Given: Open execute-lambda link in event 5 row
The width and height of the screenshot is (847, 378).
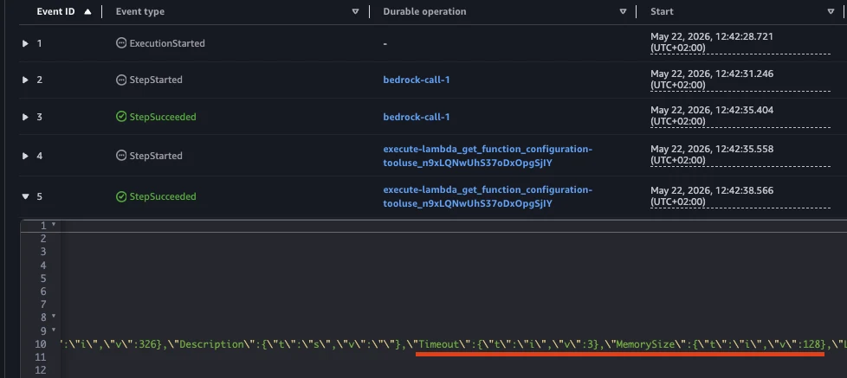Looking at the screenshot, I should (488, 197).
